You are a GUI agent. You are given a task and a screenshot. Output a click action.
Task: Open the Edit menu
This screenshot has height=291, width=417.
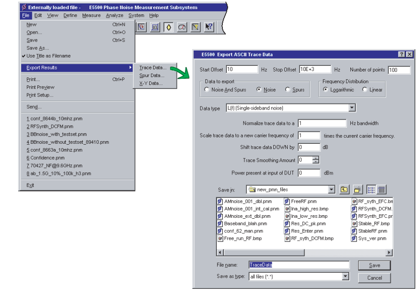pos(38,16)
